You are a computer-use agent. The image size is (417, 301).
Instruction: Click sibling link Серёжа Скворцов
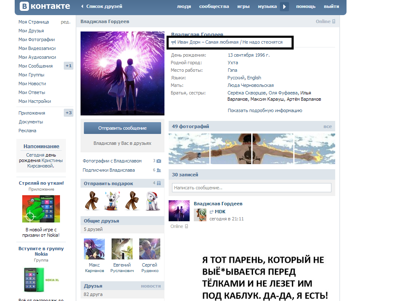coord(247,93)
